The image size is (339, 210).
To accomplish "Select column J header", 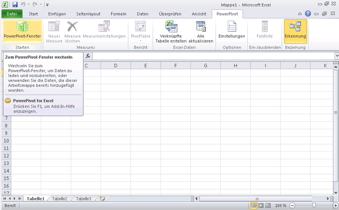I will pos(295,66).
